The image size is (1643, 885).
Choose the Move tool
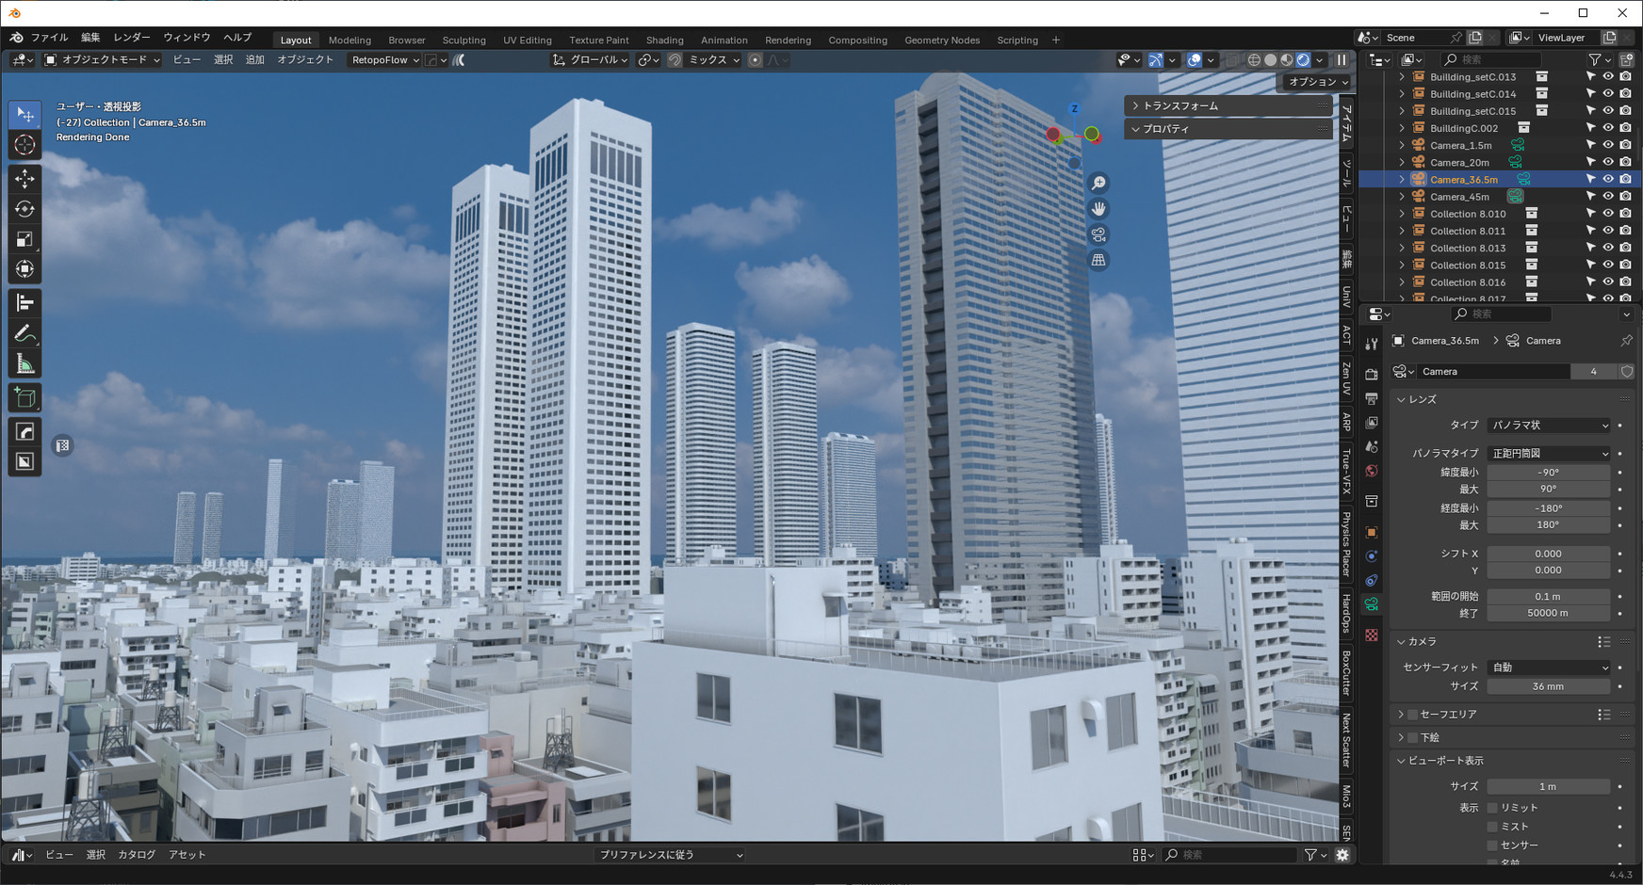point(25,178)
